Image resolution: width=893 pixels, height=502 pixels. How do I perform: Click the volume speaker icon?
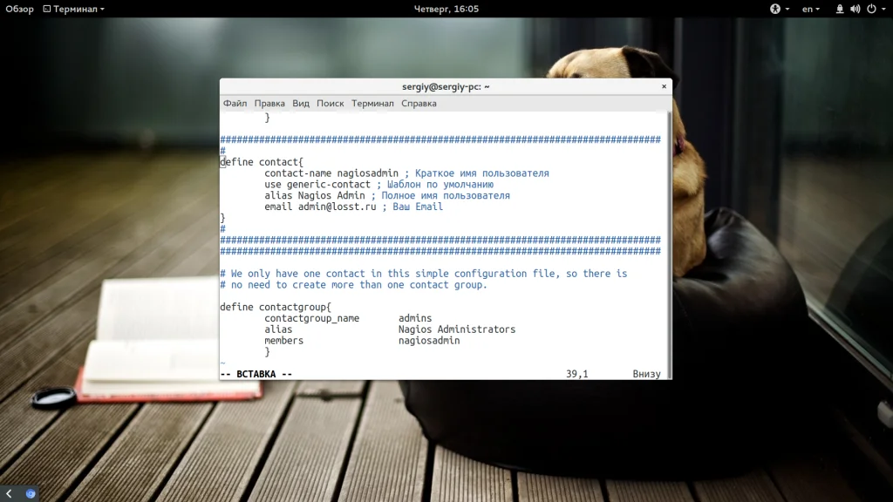coord(855,9)
